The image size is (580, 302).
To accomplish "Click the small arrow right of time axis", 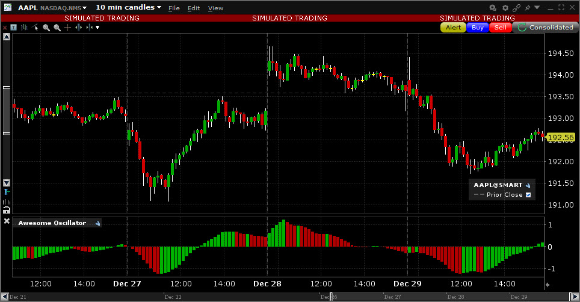I will coord(548,285).
